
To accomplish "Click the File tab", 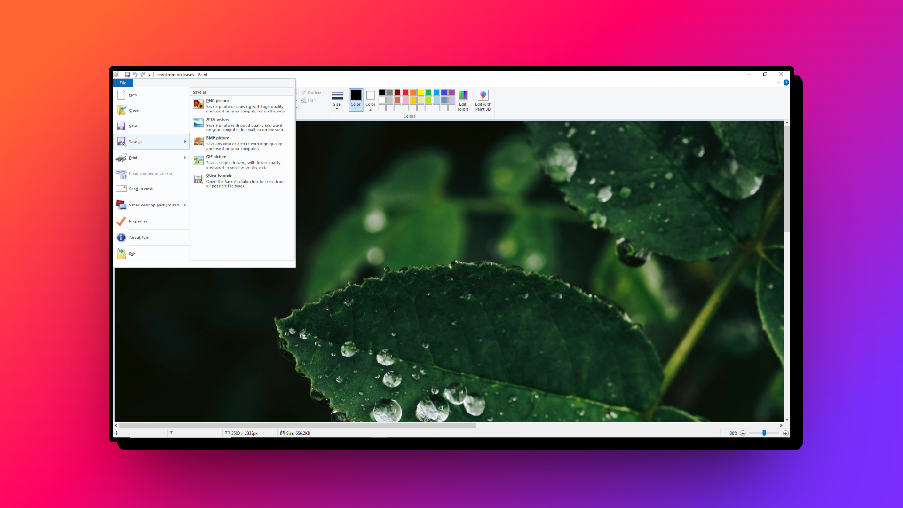I will click(x=123, y=83).
